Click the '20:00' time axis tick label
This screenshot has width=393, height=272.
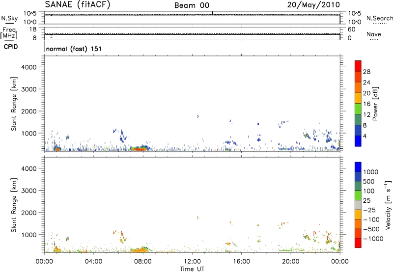pyautogui.click(x=290, y=262)
